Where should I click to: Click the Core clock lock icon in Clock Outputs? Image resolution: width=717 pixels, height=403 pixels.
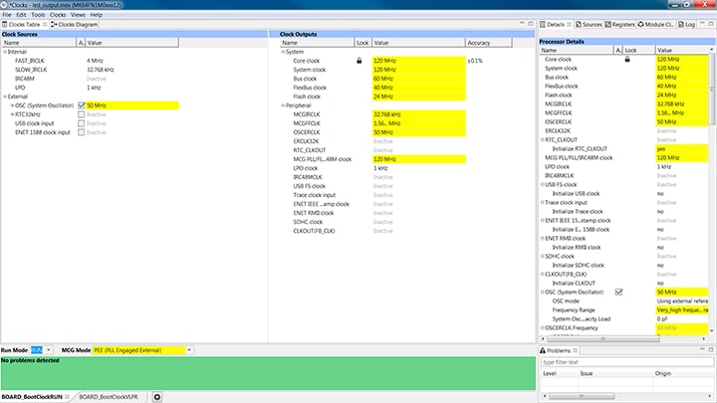point(359,61)
